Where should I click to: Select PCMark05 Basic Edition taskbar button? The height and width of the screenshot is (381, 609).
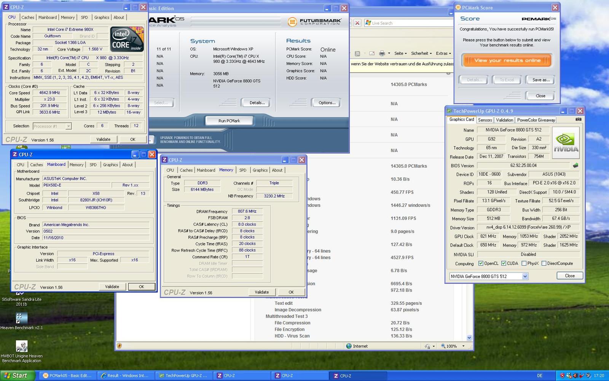coord(67,375)
